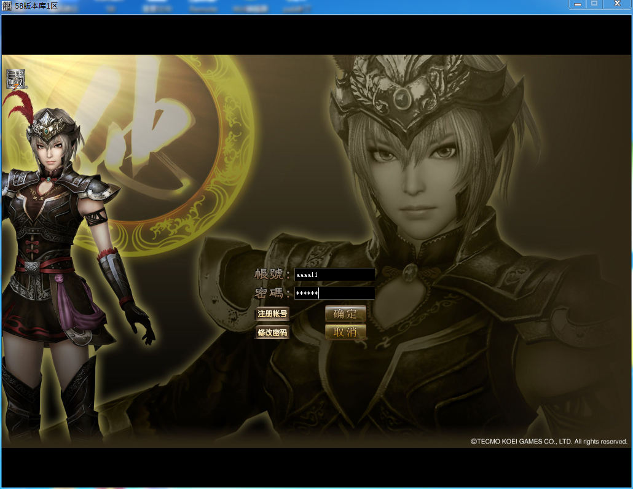Focus the 密碼 password input field
Screen dimensions: 633x489
click(335, 293)
